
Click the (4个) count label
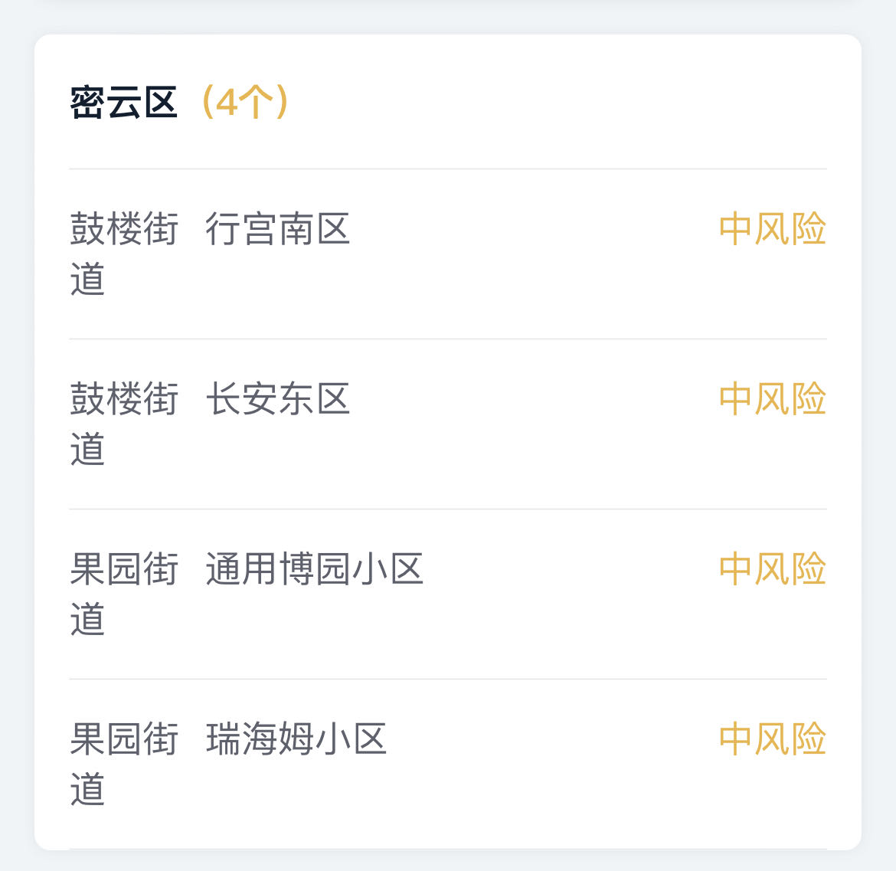point(244,103)
